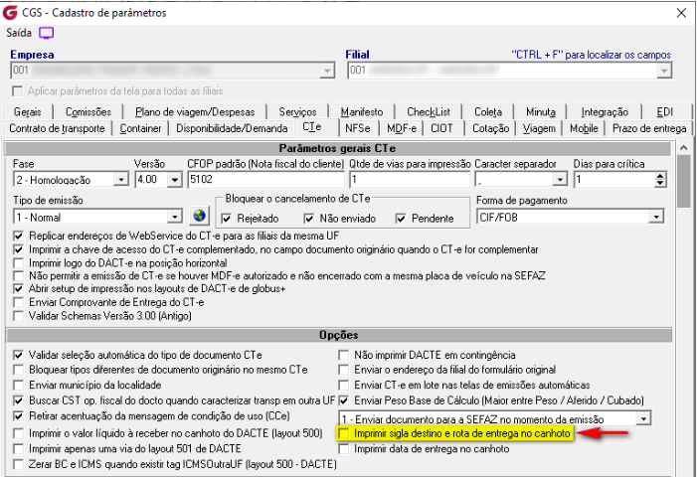Viewport: 697px width, 478px height.
Task: Open the Comissões tab
Action: coord(88,112)
